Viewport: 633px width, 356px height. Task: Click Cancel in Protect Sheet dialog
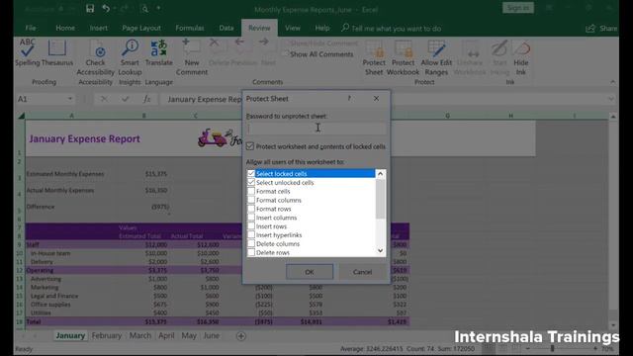pos(362,272)
